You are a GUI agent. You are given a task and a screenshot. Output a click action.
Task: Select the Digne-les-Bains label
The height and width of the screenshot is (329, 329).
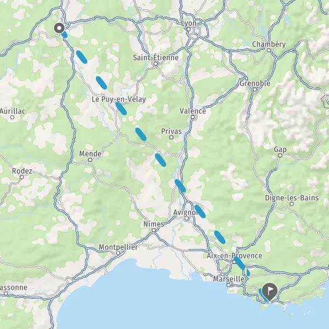(292, 198)
